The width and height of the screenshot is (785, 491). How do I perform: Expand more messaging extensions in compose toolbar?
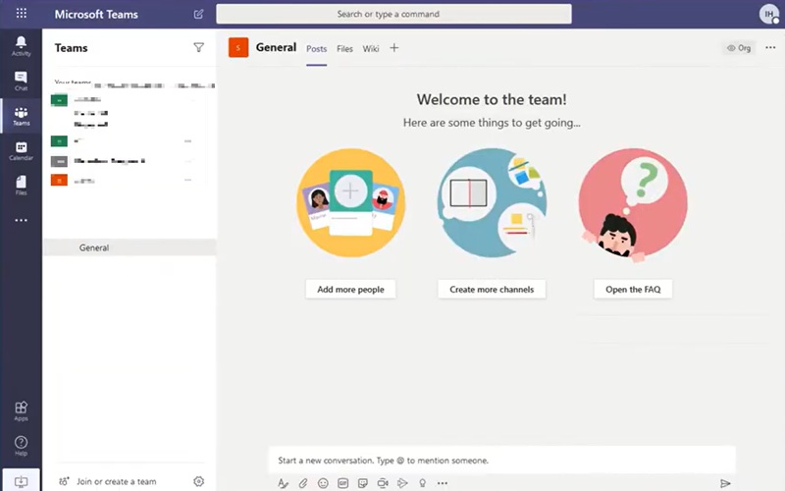(443, 483)
